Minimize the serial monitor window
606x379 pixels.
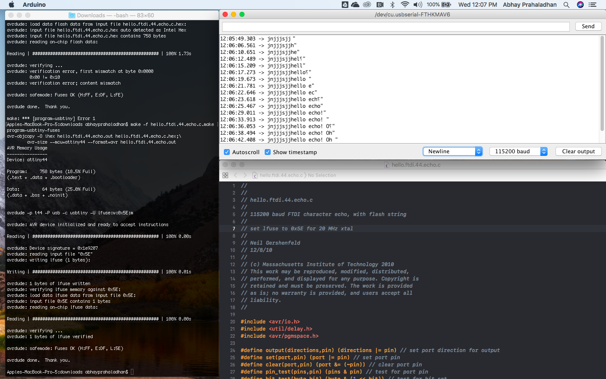tap(234, 14)
